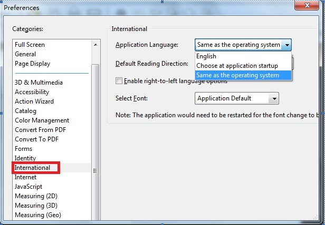The height and width of the screenshot is (225, 325).
Task: Open Internet category
Action: coord(25,177)
